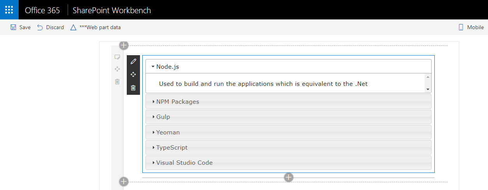Image resolution: width=488 pixels, height=190 pixels.
Task: Expand the Gulp accordion section
Action: 163,117
